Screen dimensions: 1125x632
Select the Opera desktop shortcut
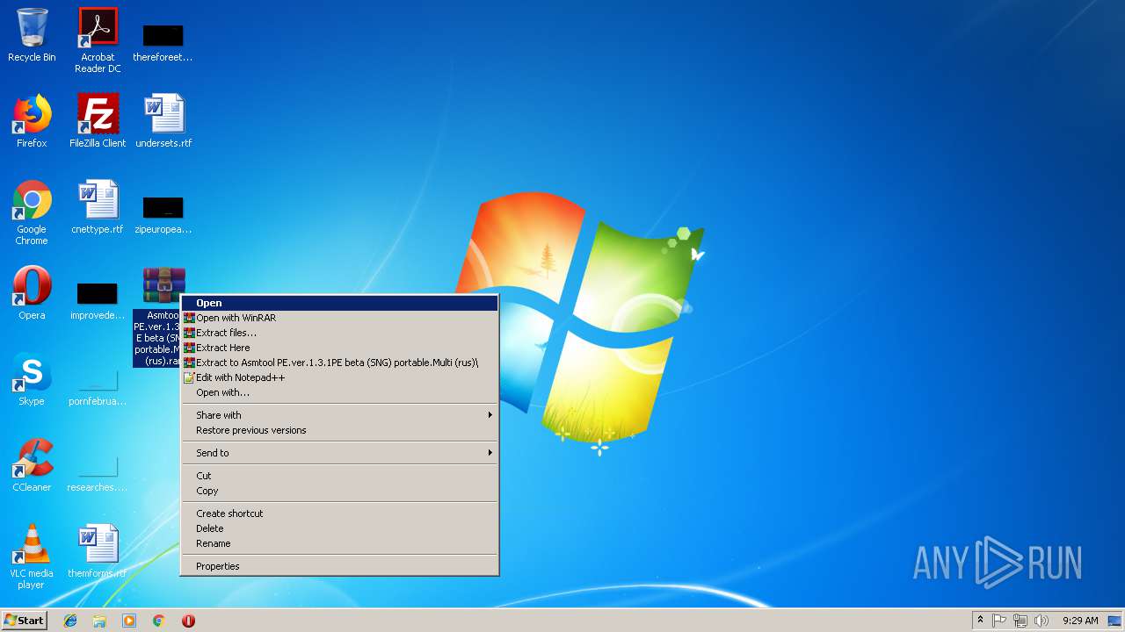(32, 294)
